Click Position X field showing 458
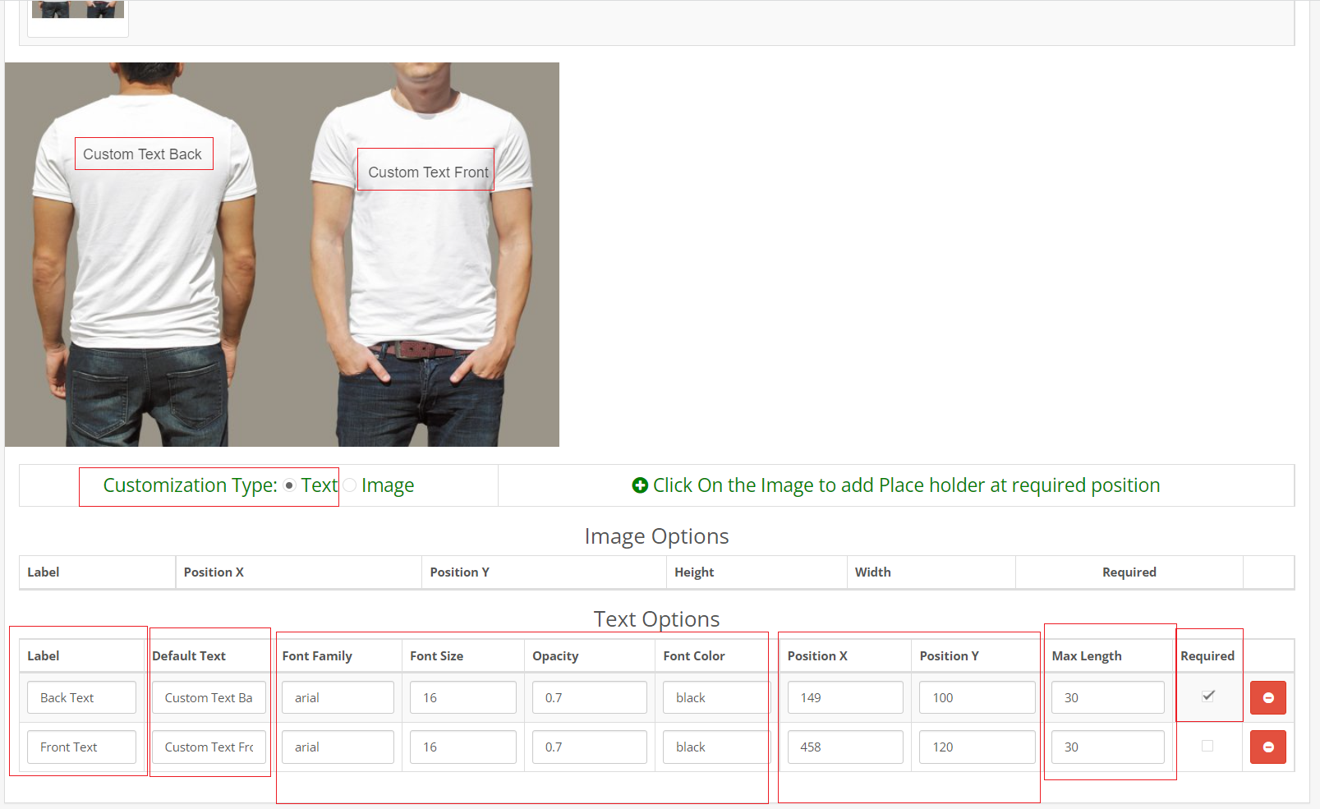This screenshot has height=809, width=1320. (x=845, y=747)
